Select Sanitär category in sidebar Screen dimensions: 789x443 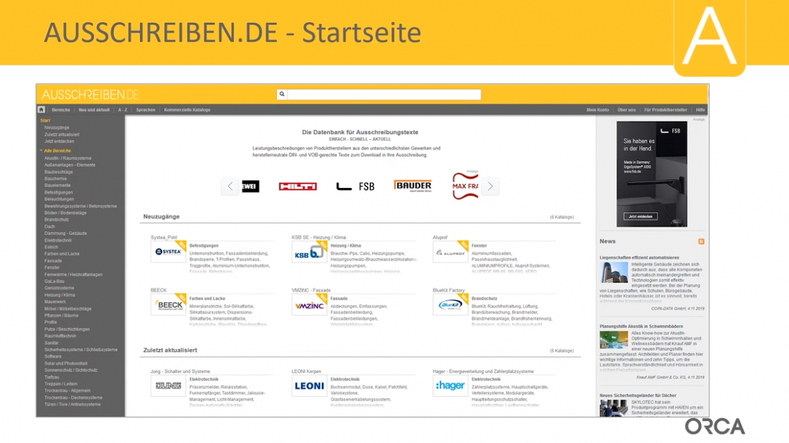51,343
